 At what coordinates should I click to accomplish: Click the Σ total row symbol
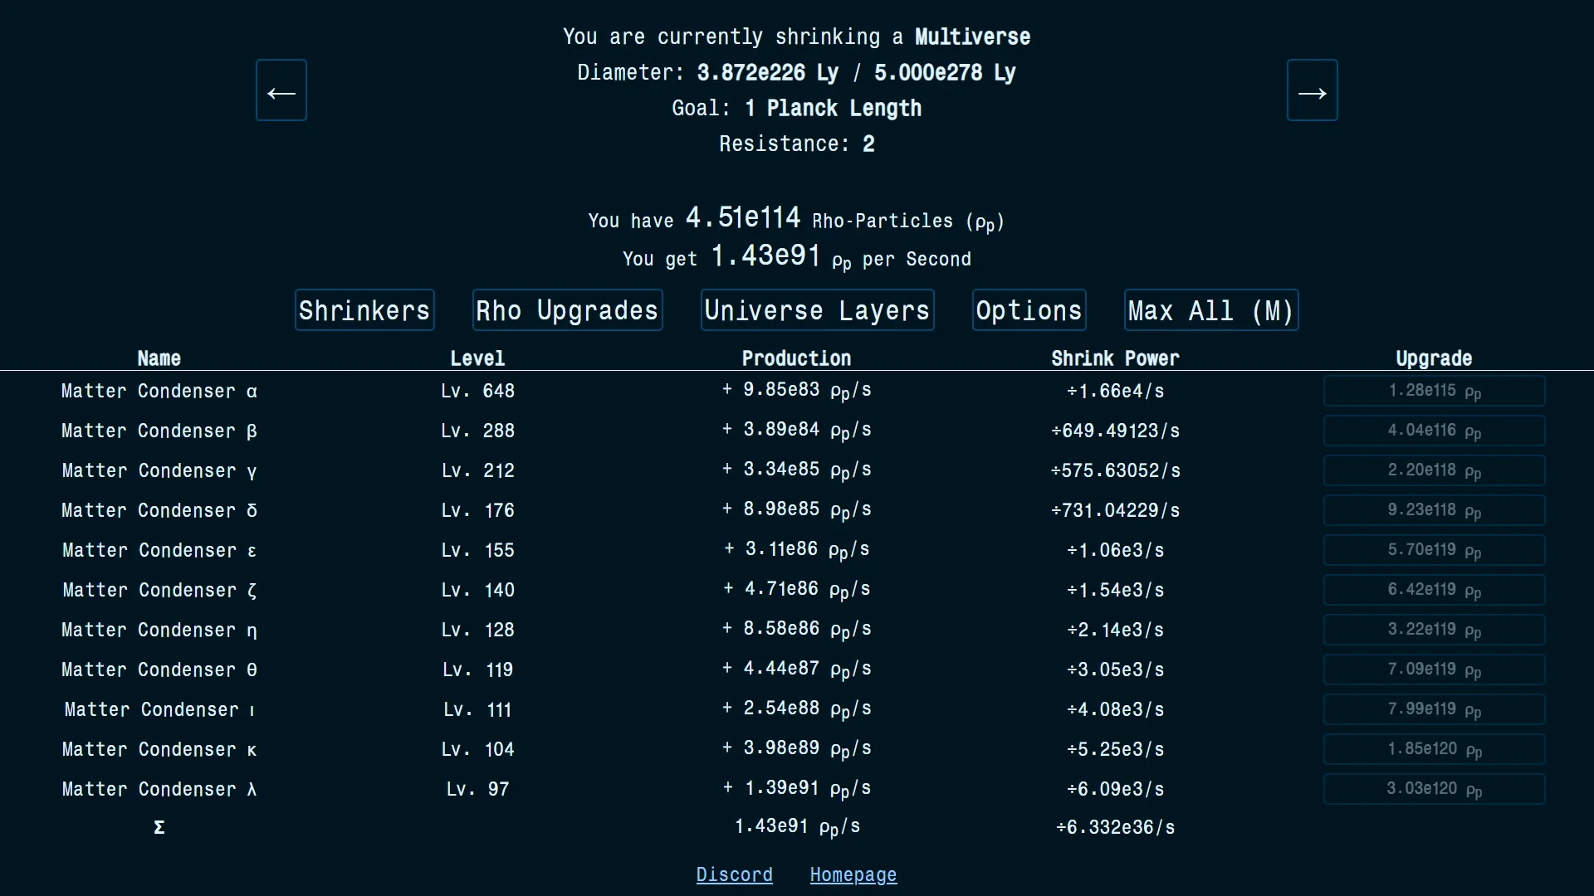[159, 827]
